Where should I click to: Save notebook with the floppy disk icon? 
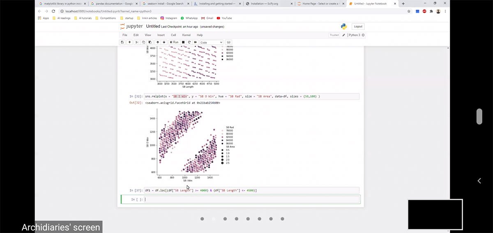(x=122, y=42)
